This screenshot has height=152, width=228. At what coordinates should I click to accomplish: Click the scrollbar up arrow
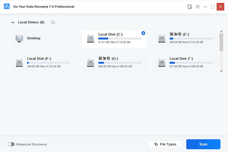click(x=222, y=30)
